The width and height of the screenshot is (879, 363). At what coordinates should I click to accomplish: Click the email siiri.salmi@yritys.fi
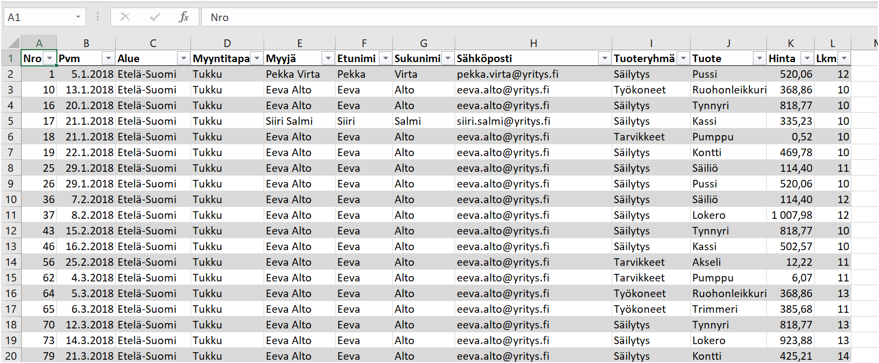534,121
